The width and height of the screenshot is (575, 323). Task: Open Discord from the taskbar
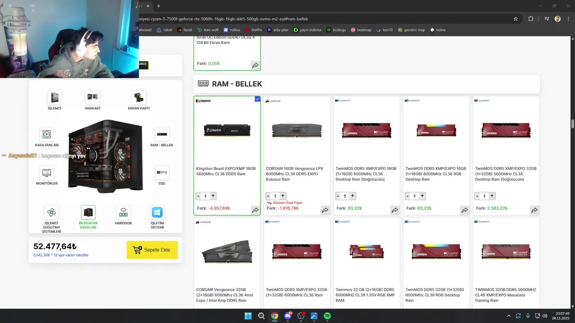coord(288,316)
